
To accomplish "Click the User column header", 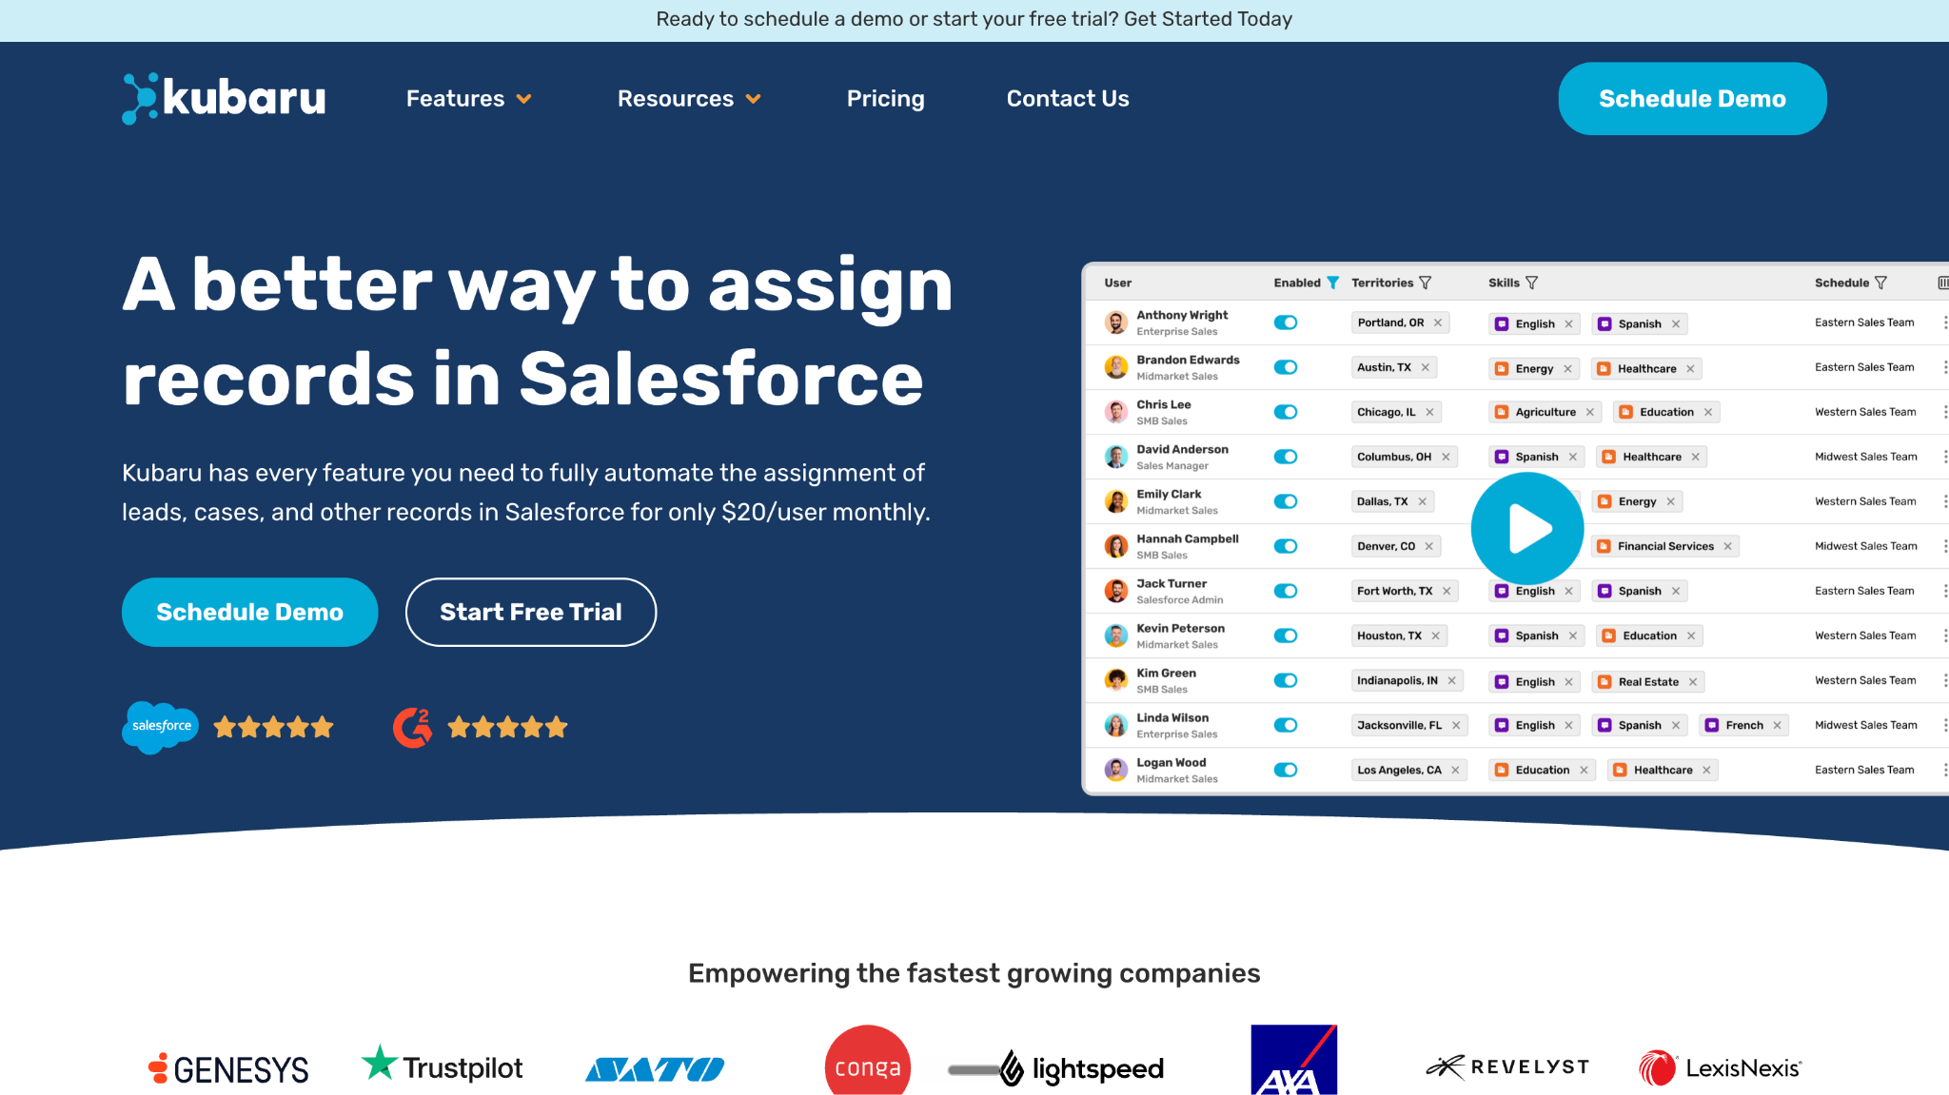I will pyautogui.click(x=1117, y=283).
